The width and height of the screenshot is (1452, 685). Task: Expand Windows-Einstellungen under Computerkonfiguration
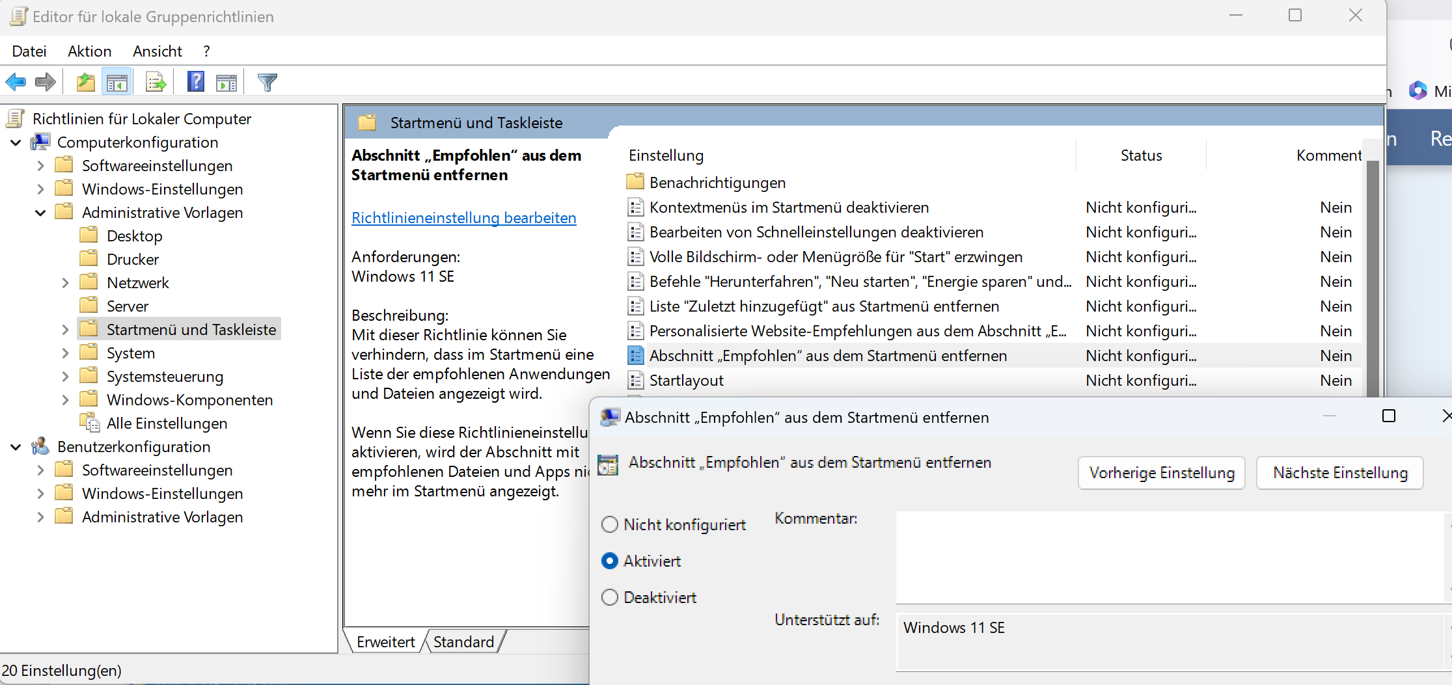point(40,189)
